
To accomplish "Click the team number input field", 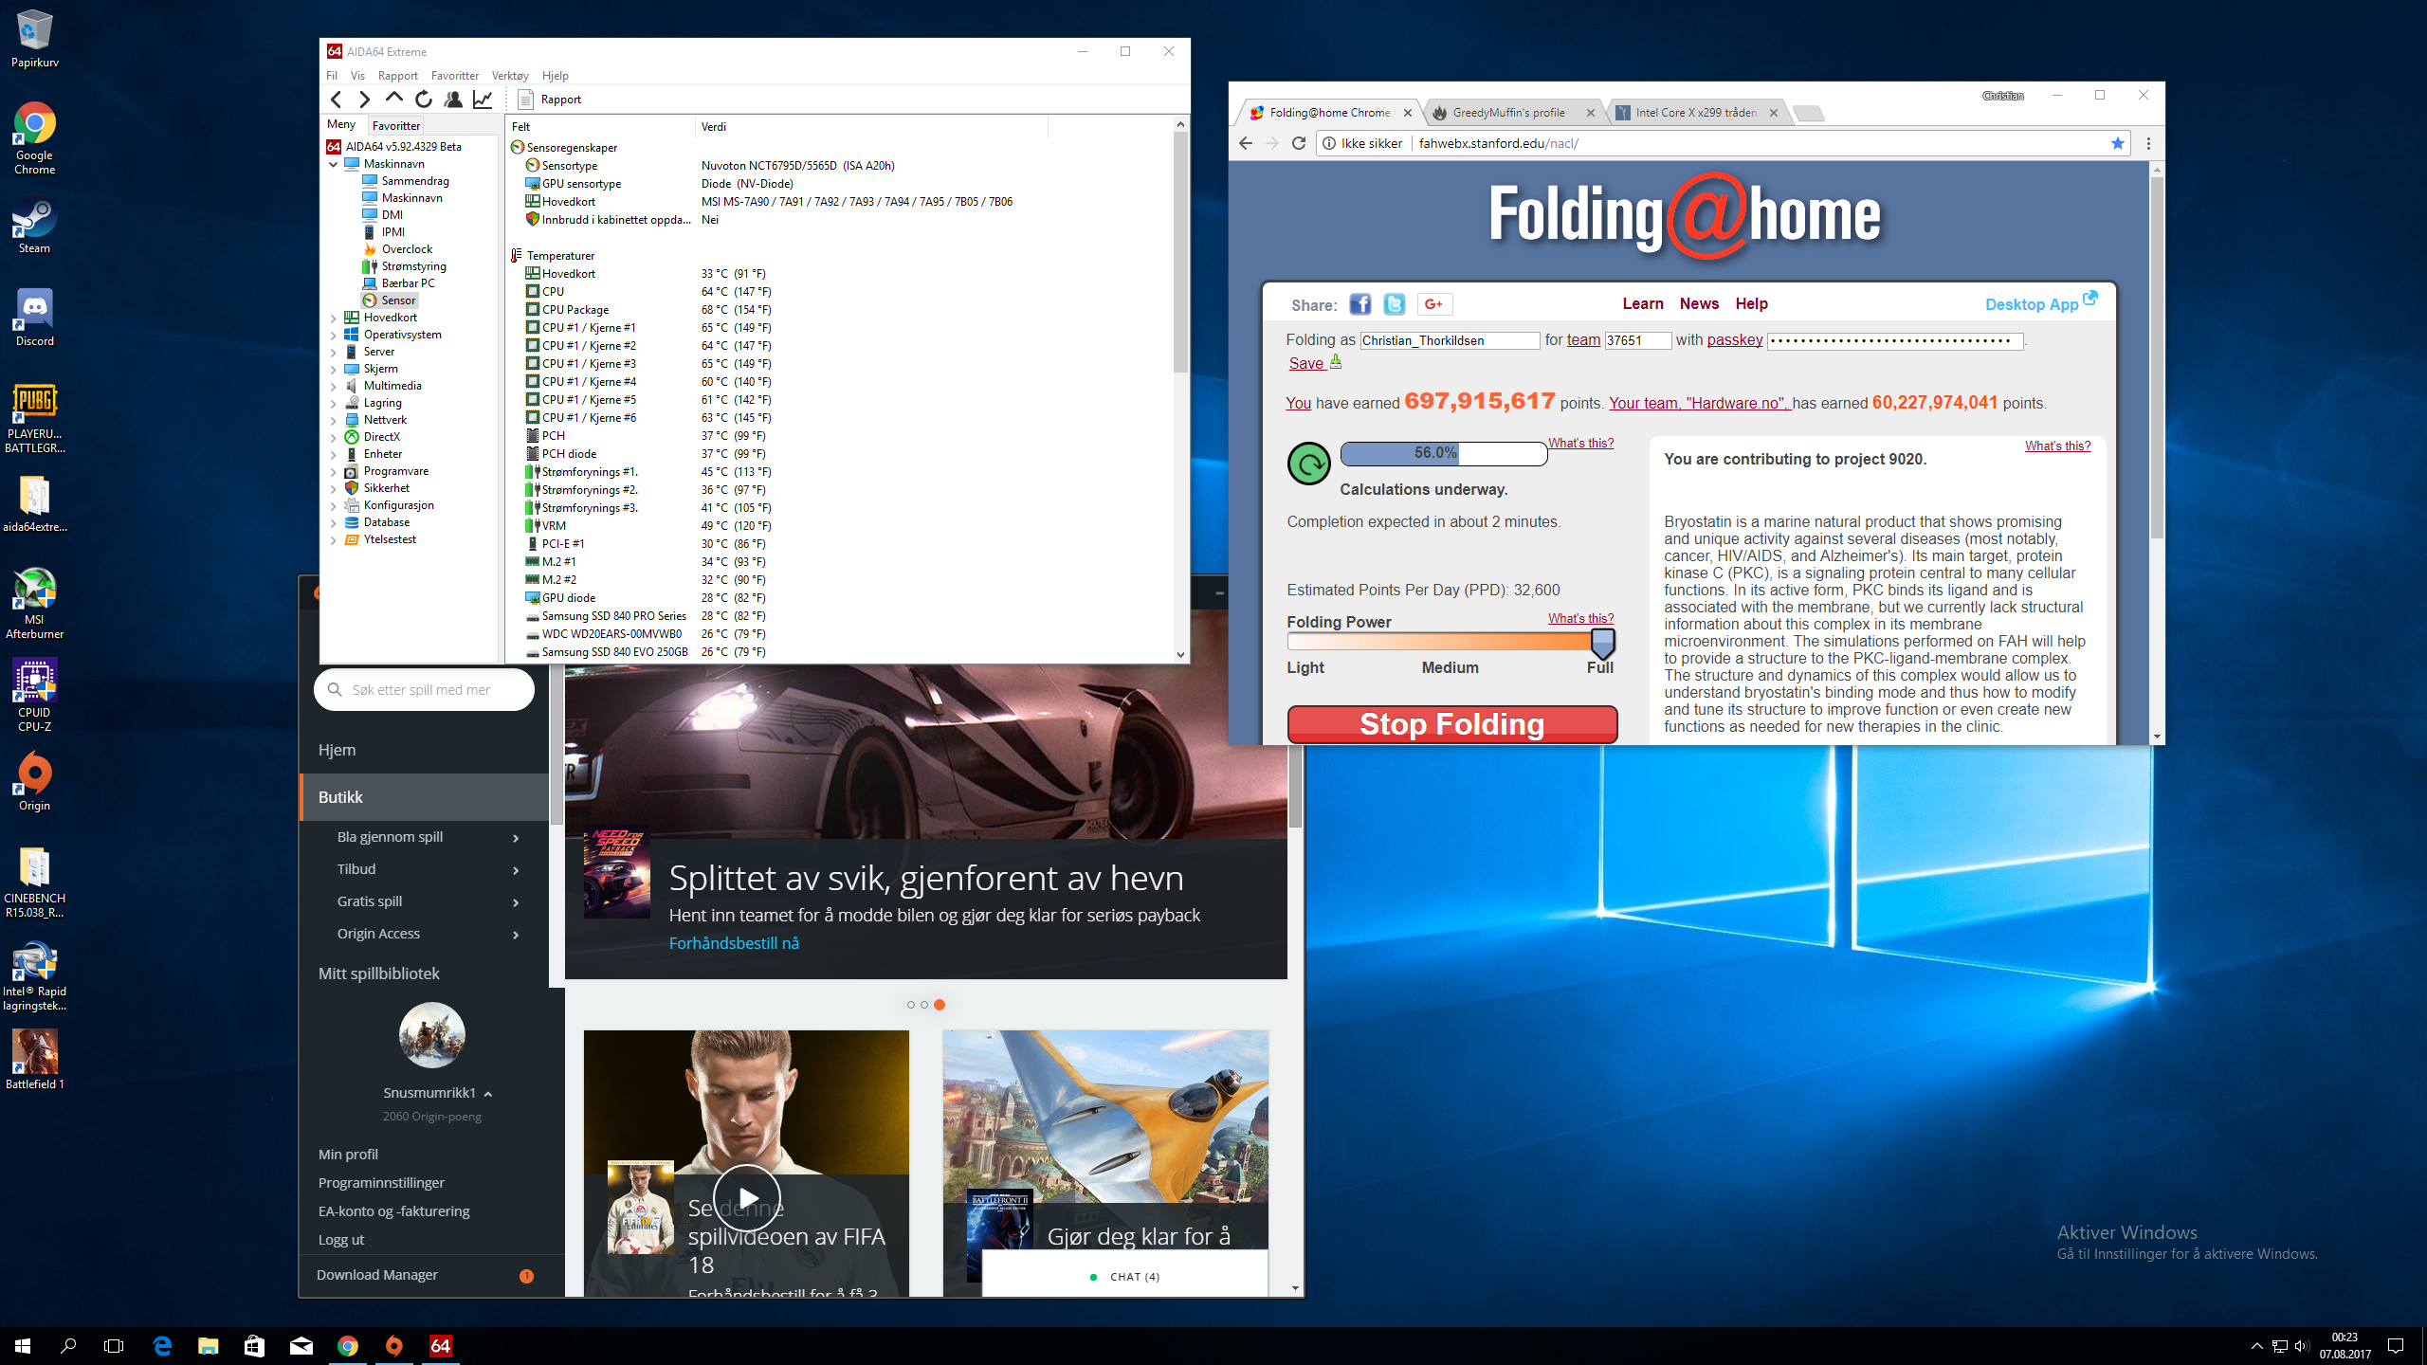I will (1637, 340).
